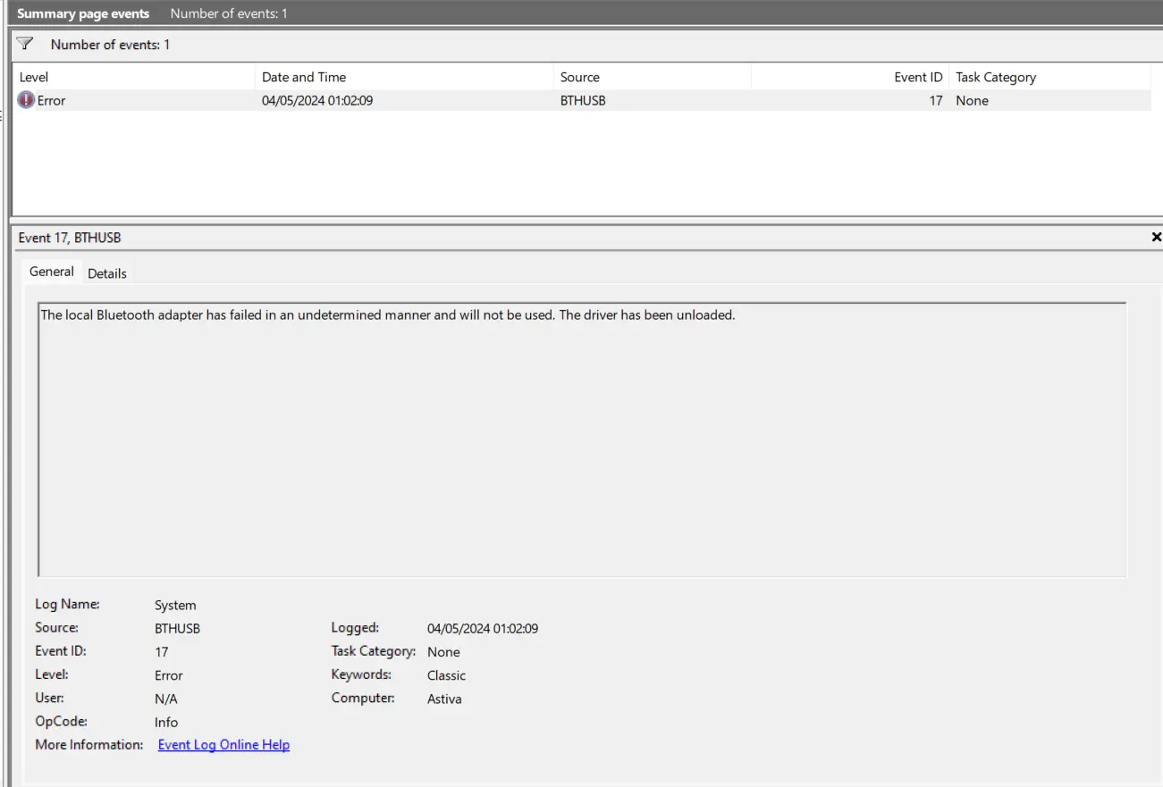Click the 04/05/2024 01:02:09 date cell in list
This screenshot has height=787, width=1163.
tap(317, 100)
